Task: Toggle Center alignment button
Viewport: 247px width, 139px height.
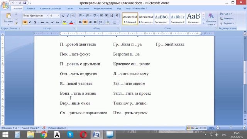Action: click(85, 22)
